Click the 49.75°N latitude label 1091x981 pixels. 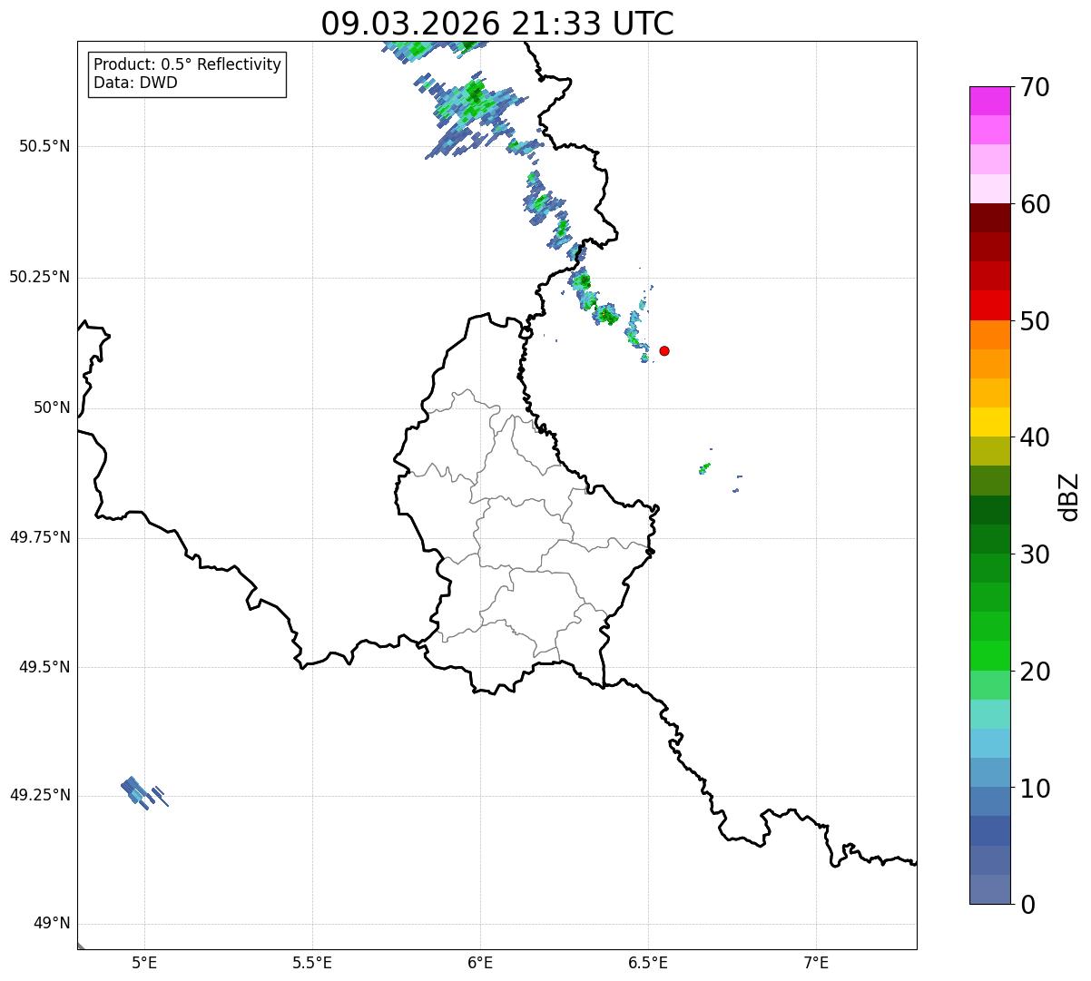[x=40, y=537]
